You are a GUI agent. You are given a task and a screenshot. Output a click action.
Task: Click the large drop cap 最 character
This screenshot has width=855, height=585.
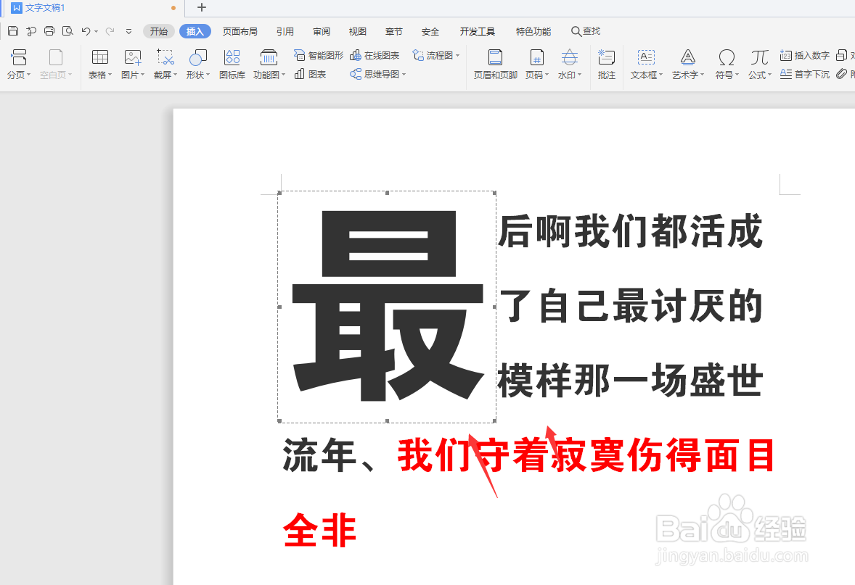tap(387, 306)
